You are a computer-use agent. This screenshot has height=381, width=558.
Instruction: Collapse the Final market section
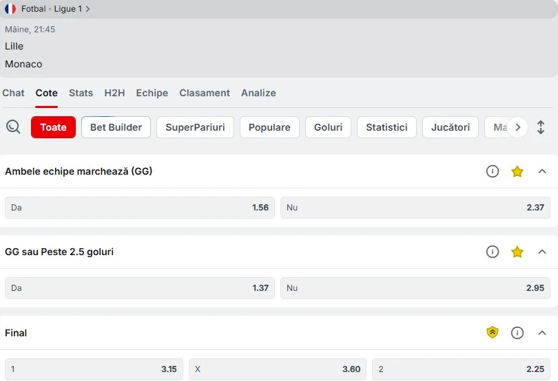point(541,333)
